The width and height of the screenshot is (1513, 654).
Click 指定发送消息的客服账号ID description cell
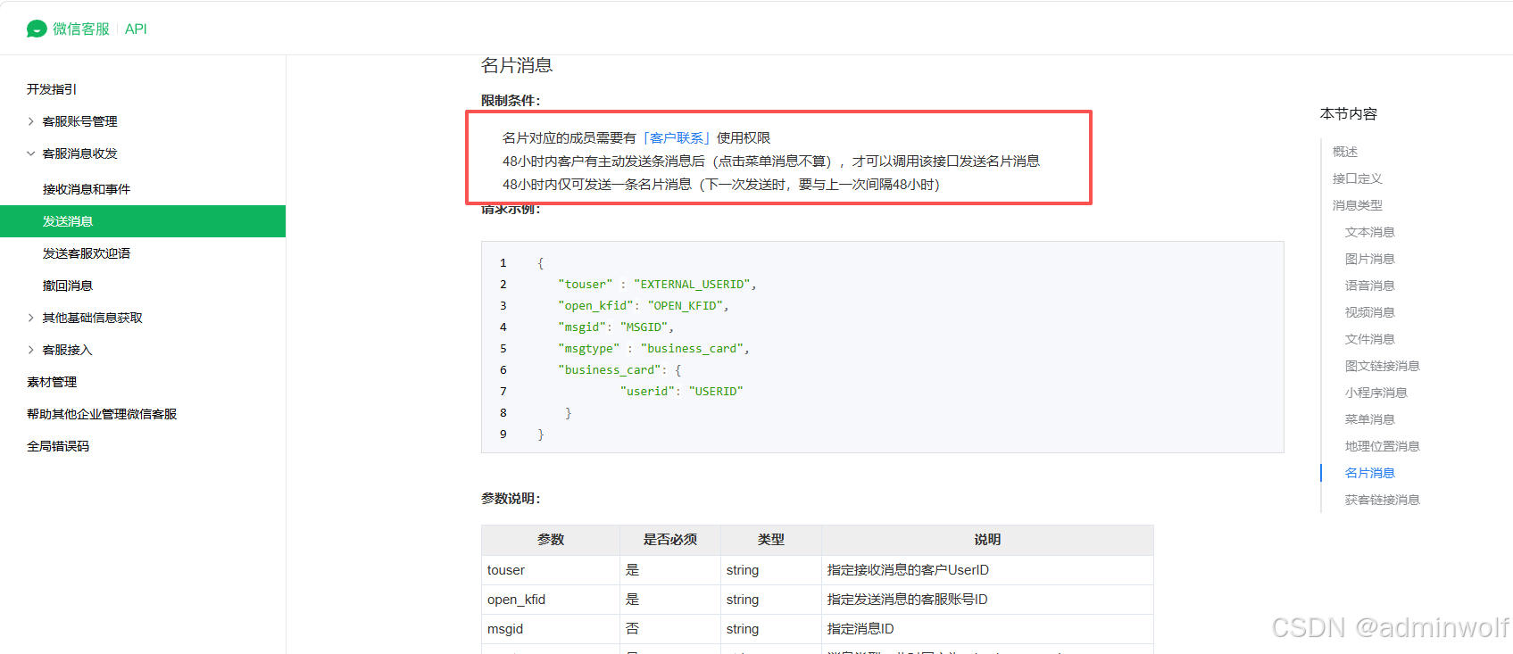click(987, 600)
